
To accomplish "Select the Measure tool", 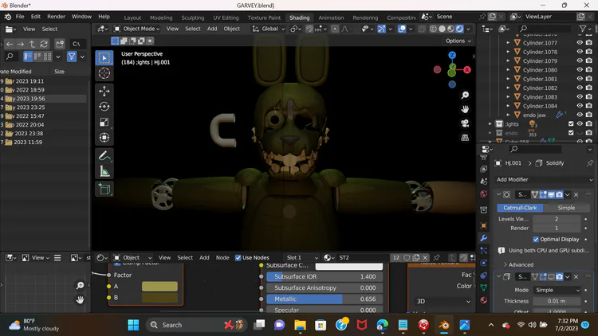I will (x=104, y=171).
